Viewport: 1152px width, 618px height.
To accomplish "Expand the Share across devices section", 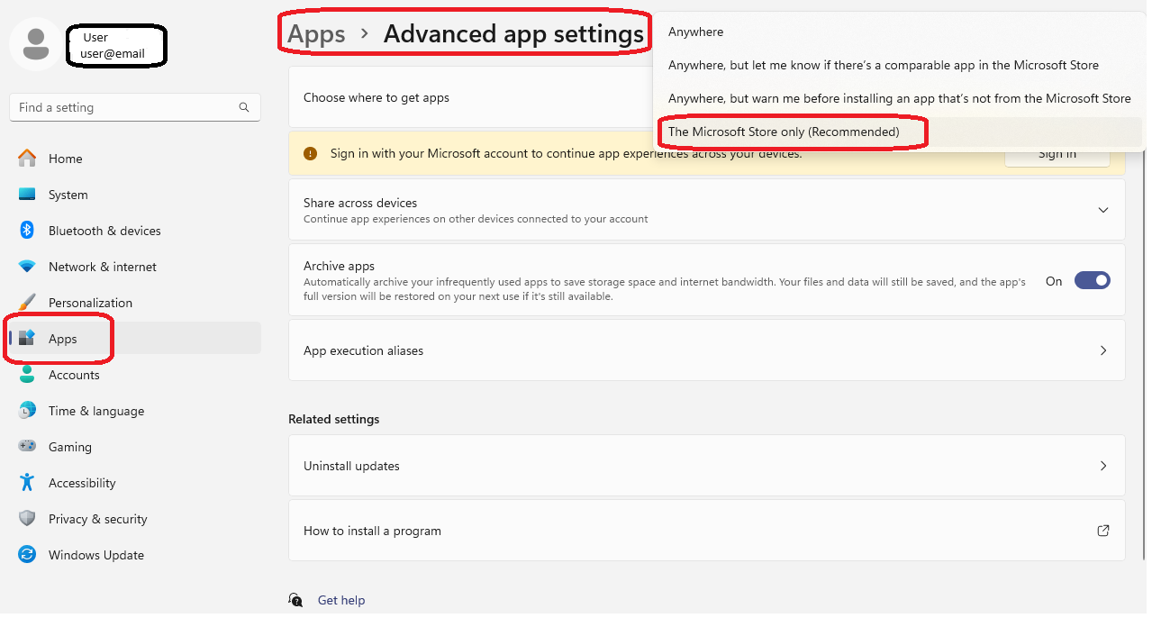I will 1103,210.
